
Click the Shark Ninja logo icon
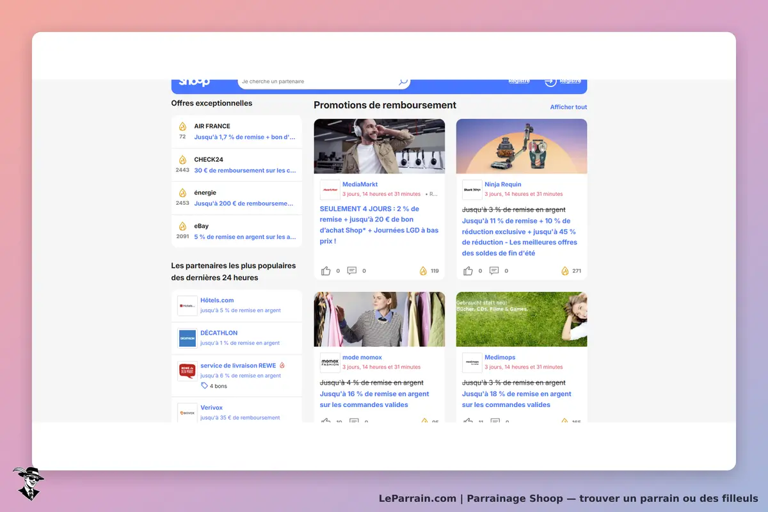click(x=472, y=189)
